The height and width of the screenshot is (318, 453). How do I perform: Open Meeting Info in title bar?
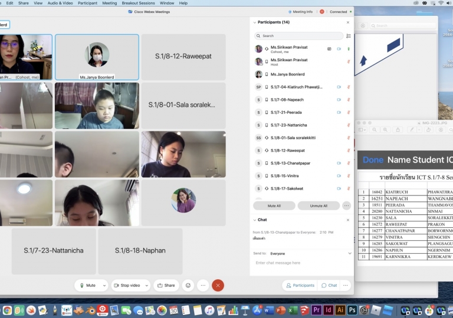[x=300, y=12]
